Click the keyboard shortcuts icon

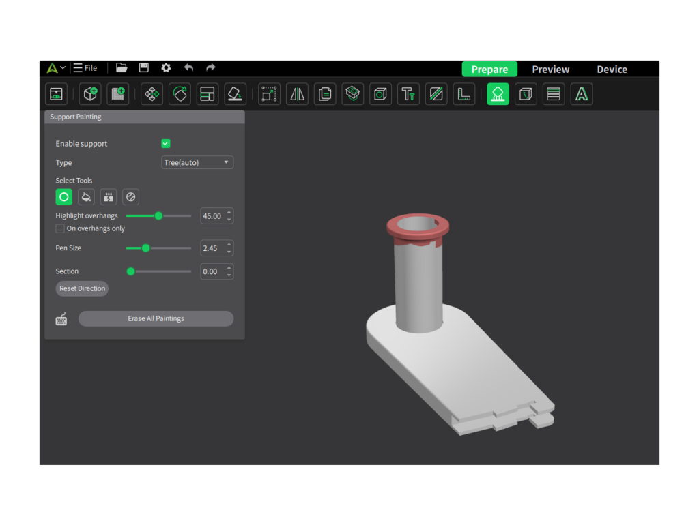click(x=61, y=319)
